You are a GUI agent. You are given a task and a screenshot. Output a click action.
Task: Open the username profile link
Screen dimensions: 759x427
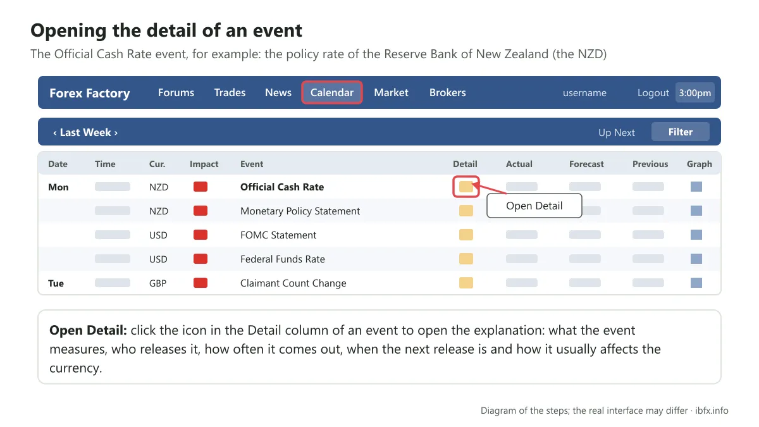(584, 93)
